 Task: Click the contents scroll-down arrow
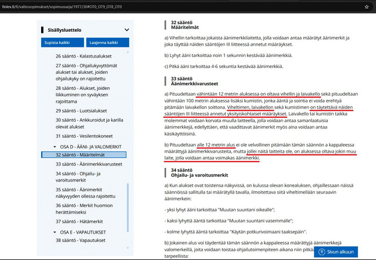(127, 248)
